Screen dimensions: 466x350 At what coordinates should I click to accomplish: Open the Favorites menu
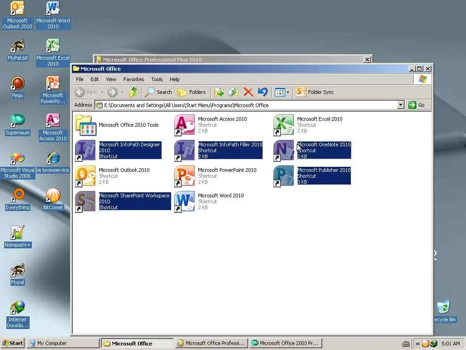(x=134, y=79)
